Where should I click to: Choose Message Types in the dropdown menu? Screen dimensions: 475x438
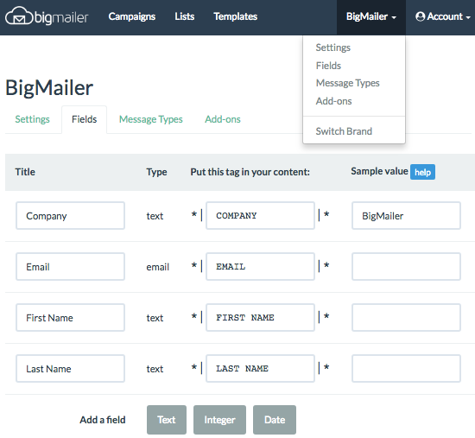pyautogui.click(x=347, y=83)
